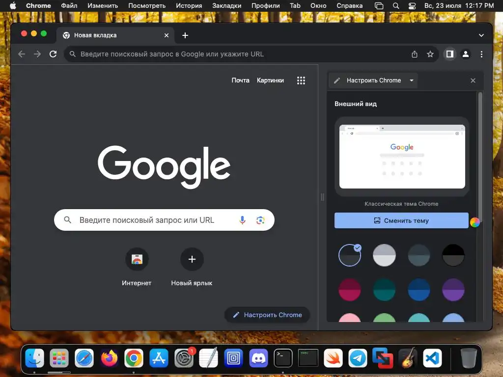Choose the slate grey color swatch
This screenshot has height=377, width=503.
[419, 255]
